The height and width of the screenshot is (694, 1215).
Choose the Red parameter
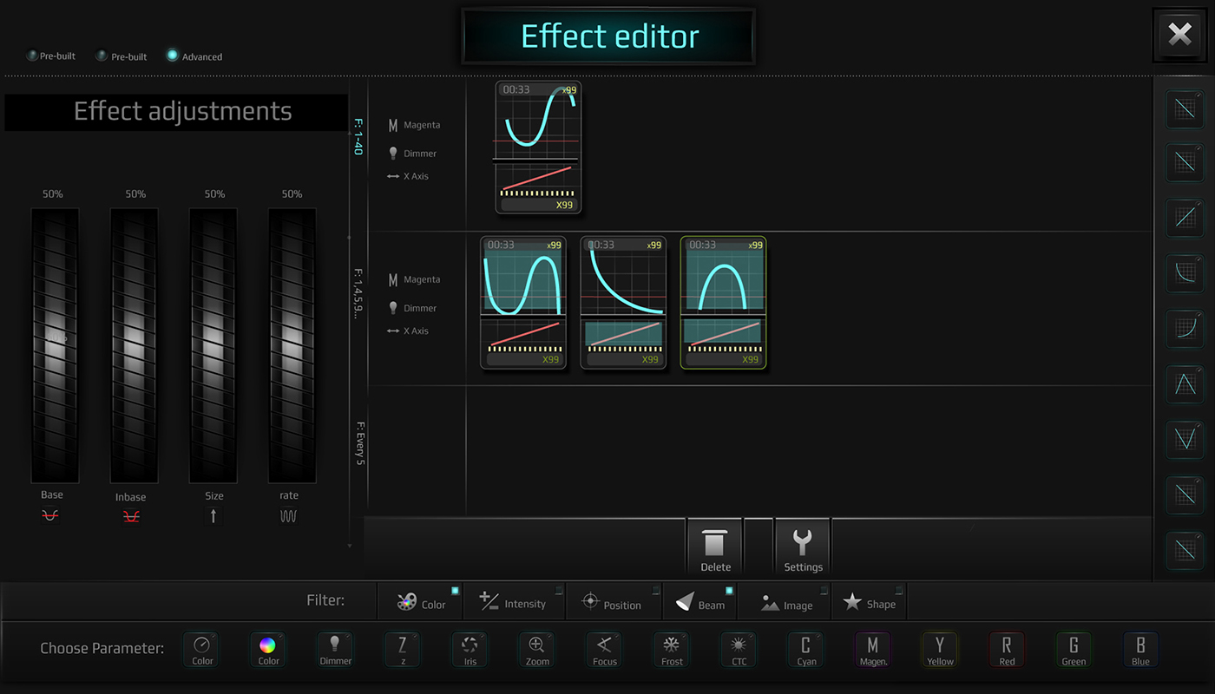tap(1007, 650)
